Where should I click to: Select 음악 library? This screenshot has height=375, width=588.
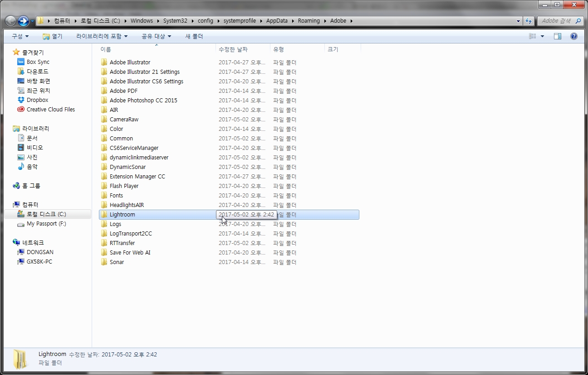[x=32, y=167]
